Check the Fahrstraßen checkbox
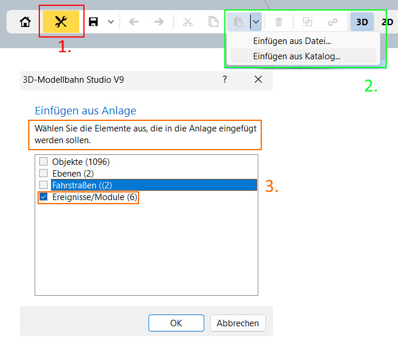Viewport: 398px width, 355px height. 43,185
